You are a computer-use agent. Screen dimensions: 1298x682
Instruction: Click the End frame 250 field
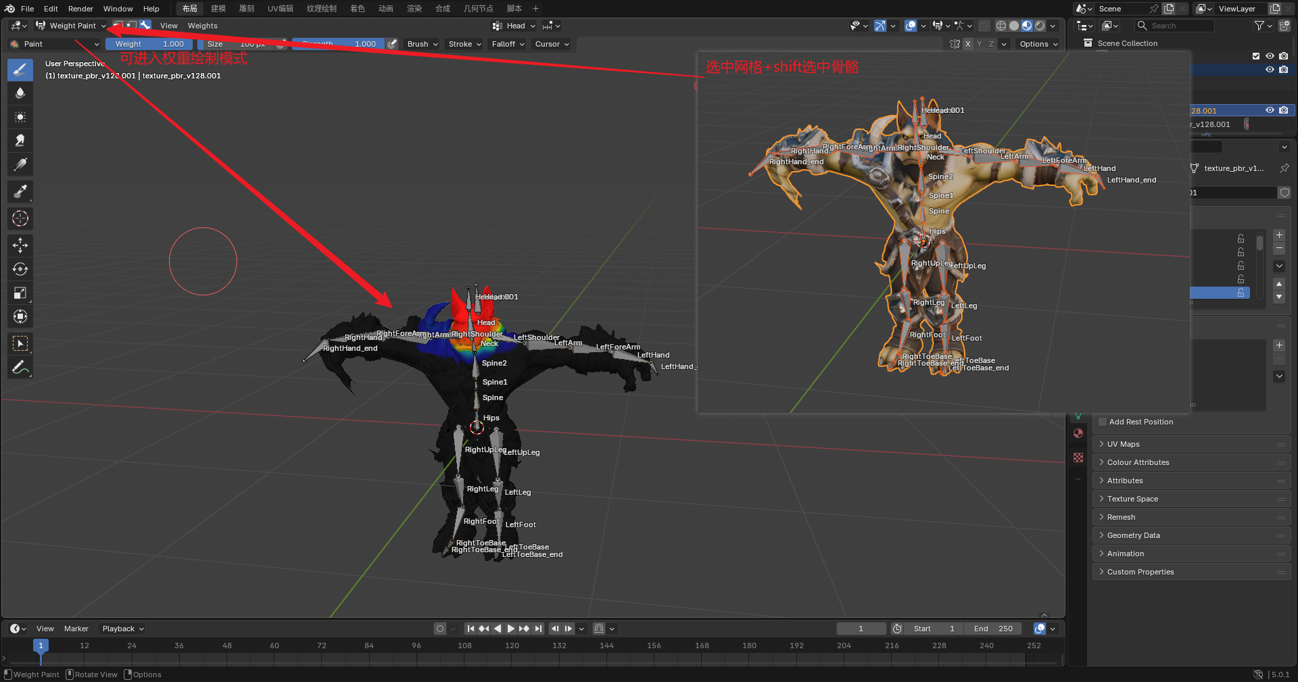pyautogui.click(x=994, y=629)
